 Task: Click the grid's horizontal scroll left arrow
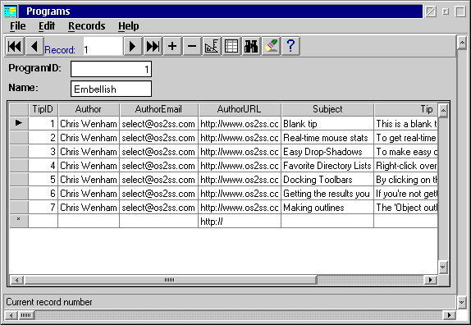(17, 280)
